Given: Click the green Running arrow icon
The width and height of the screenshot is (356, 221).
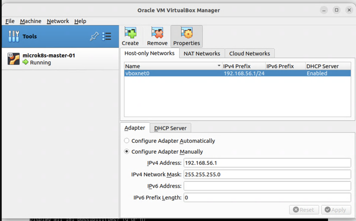Looking at the screenshot, I should point(25,62).
